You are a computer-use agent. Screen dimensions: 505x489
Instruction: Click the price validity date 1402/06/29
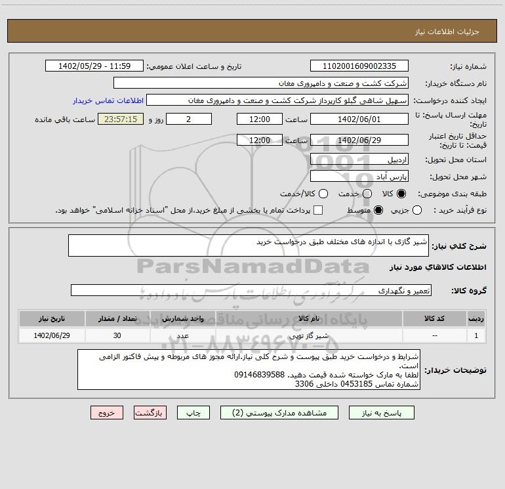click(x=359, y=140)
